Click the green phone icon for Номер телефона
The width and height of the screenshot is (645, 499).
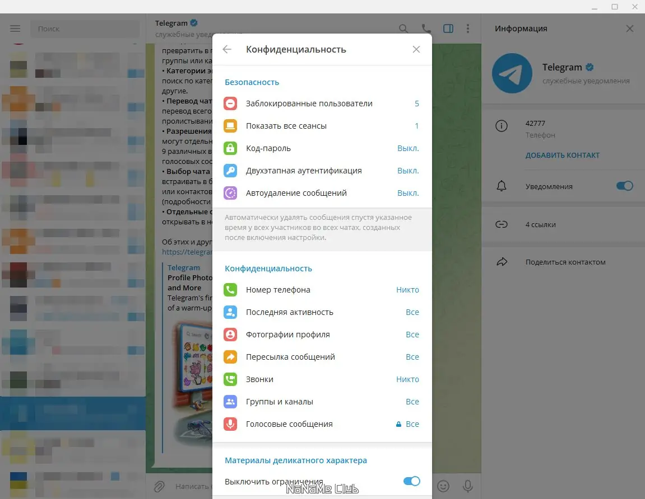[230, 290]
